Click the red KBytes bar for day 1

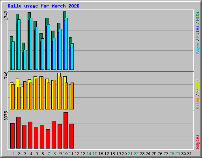[x=13, y=136]
